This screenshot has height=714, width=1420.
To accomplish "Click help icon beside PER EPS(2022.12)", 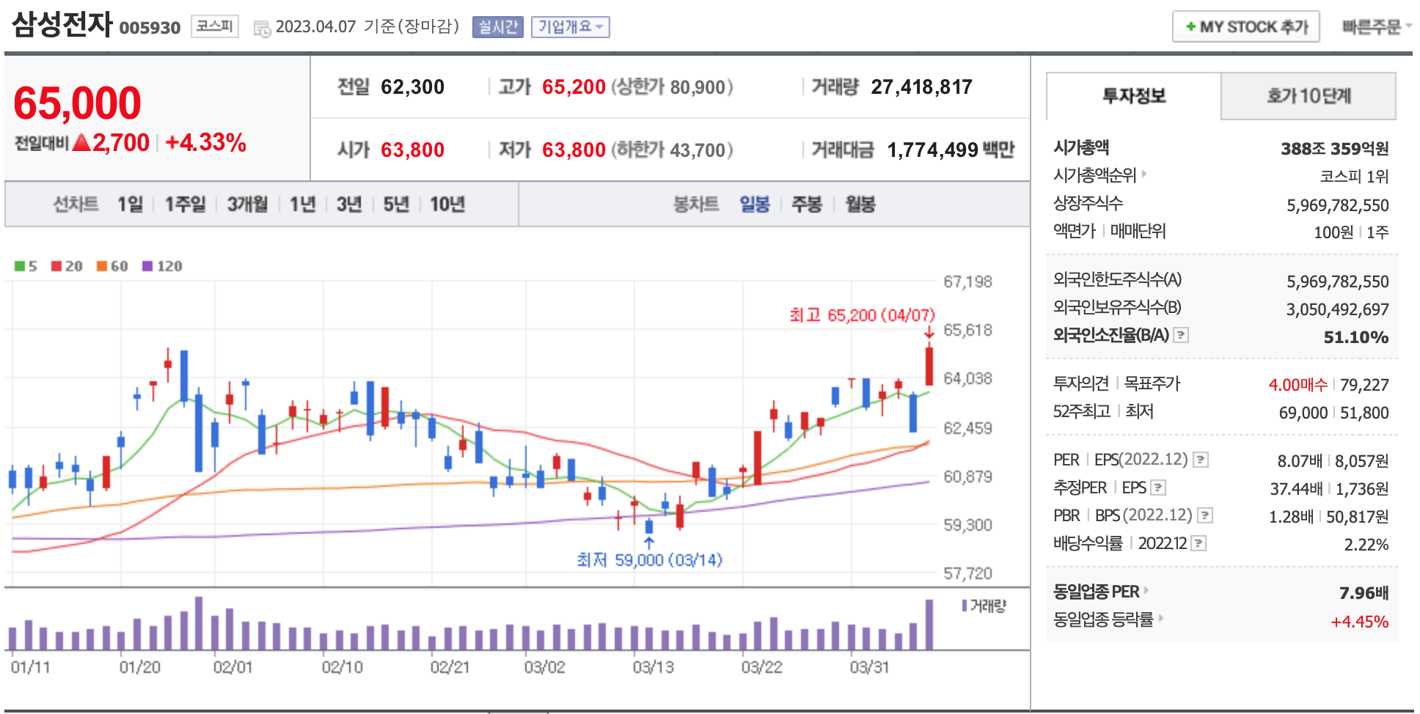I will click(x=1201, y=460).
